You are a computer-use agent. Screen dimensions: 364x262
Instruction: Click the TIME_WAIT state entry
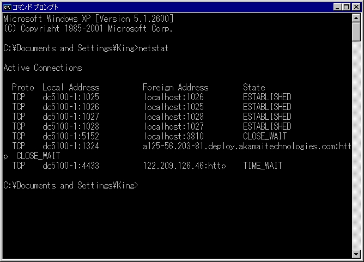tap(263, 166)
